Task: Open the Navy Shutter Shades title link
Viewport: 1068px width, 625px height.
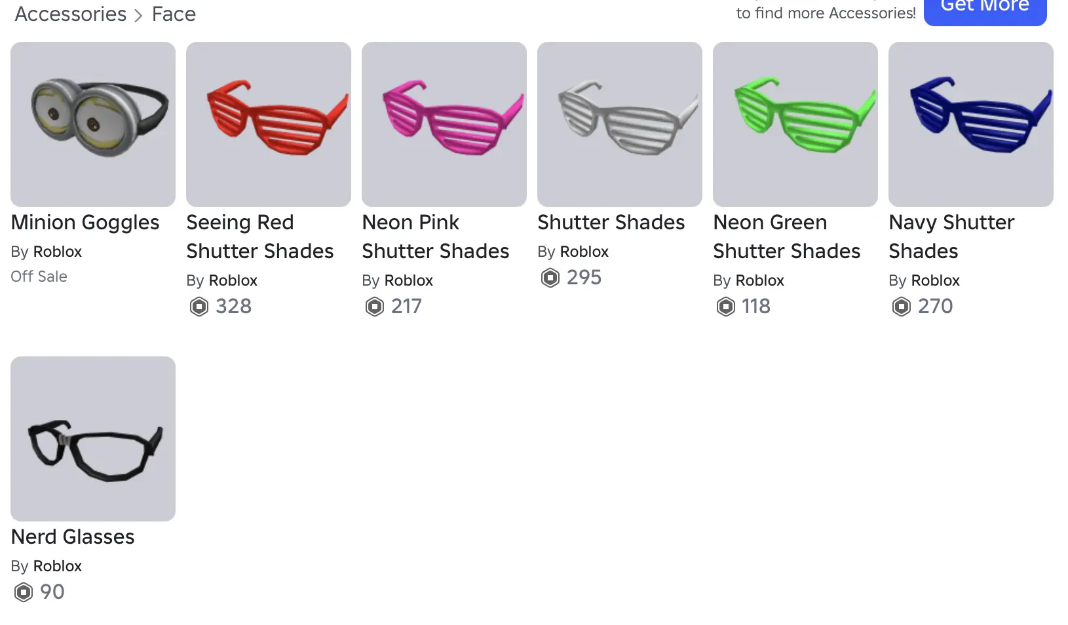Action: tap(951, 237)
